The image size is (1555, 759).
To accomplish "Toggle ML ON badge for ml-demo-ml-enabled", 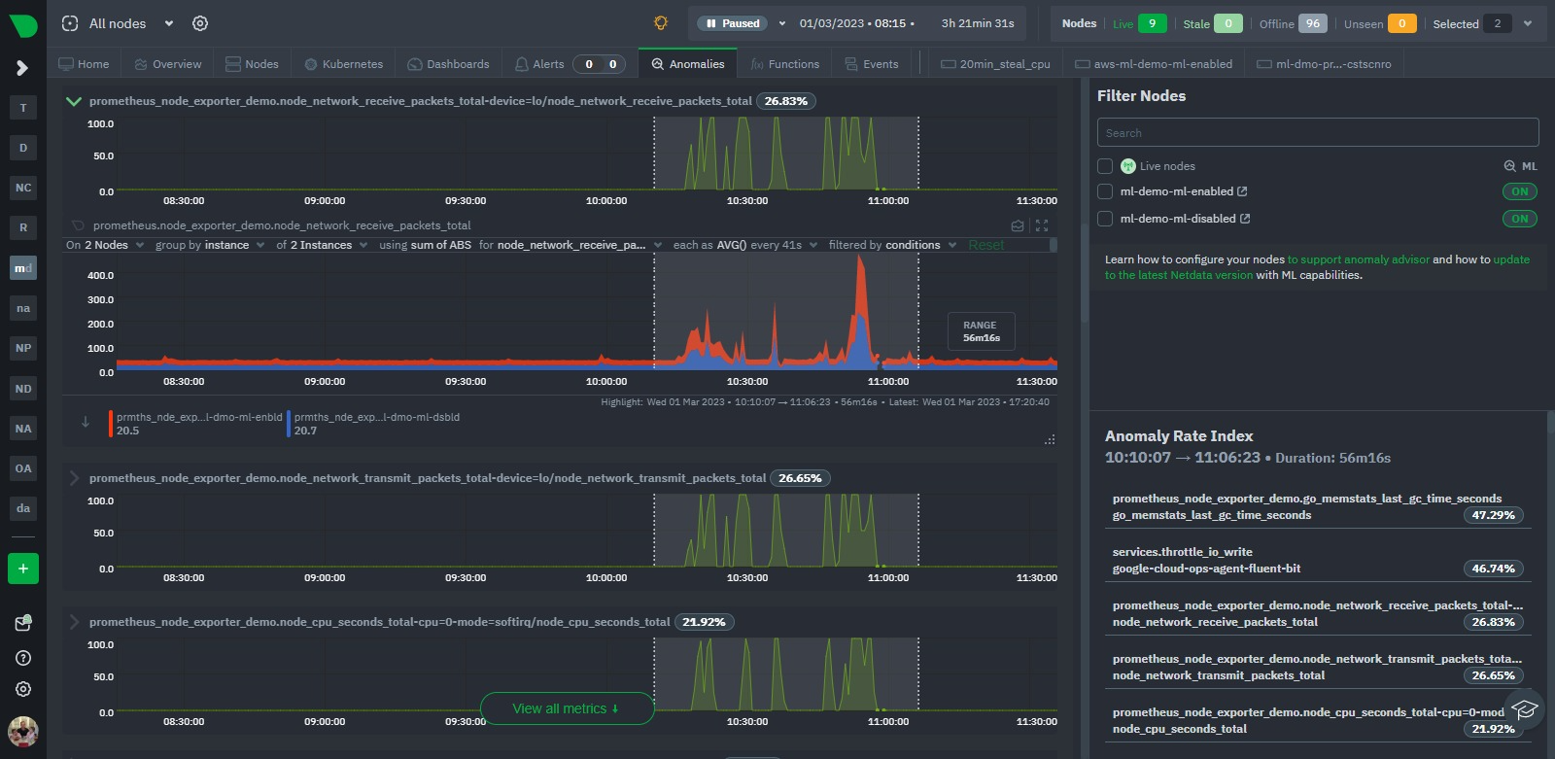I will click(1520, 191).
